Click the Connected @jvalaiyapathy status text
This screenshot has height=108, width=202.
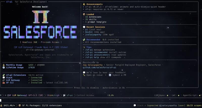click(162, 105)
